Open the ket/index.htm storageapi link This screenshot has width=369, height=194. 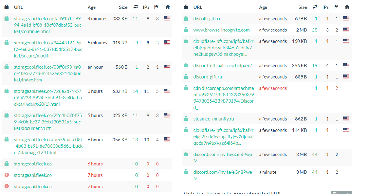47,73
